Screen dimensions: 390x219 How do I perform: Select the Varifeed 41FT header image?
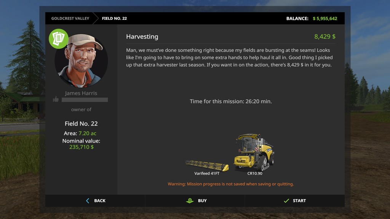[207, 165]
